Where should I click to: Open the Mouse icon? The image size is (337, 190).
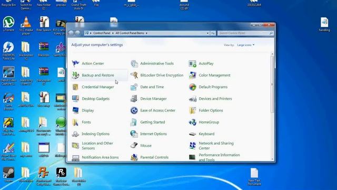coord(134,146)
